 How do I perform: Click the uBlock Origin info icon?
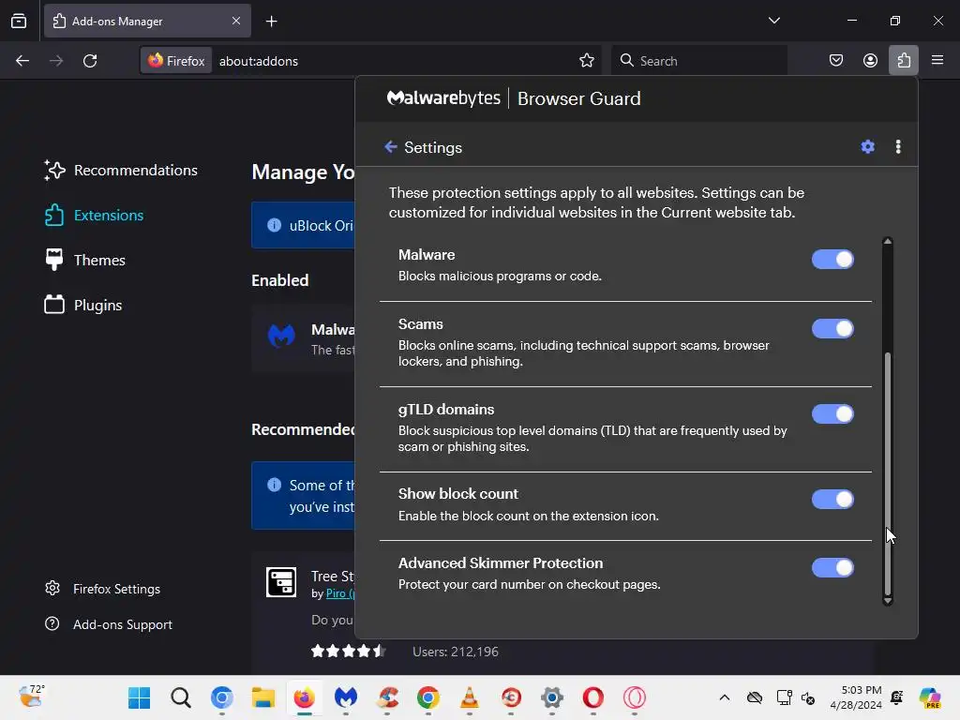pyautogui.click(x=275, y=225)
